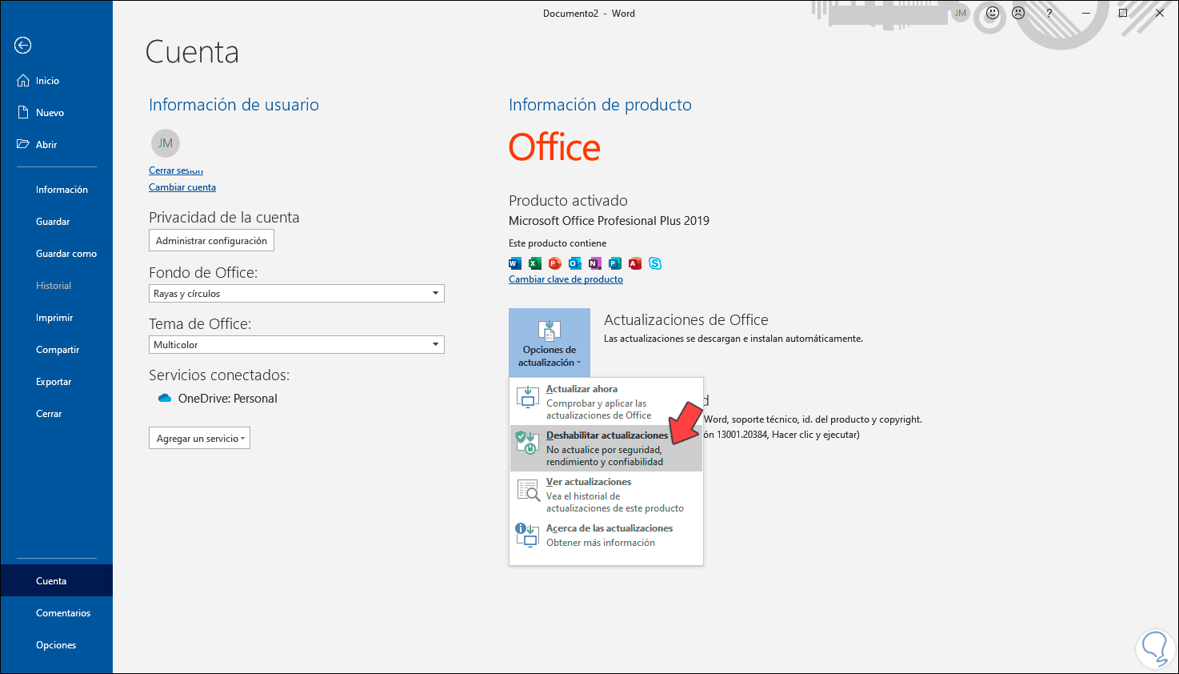The image size is (1179, 674).
Task: Choose Acerca de las actualizaciones entry
Action: click(606, 536)
